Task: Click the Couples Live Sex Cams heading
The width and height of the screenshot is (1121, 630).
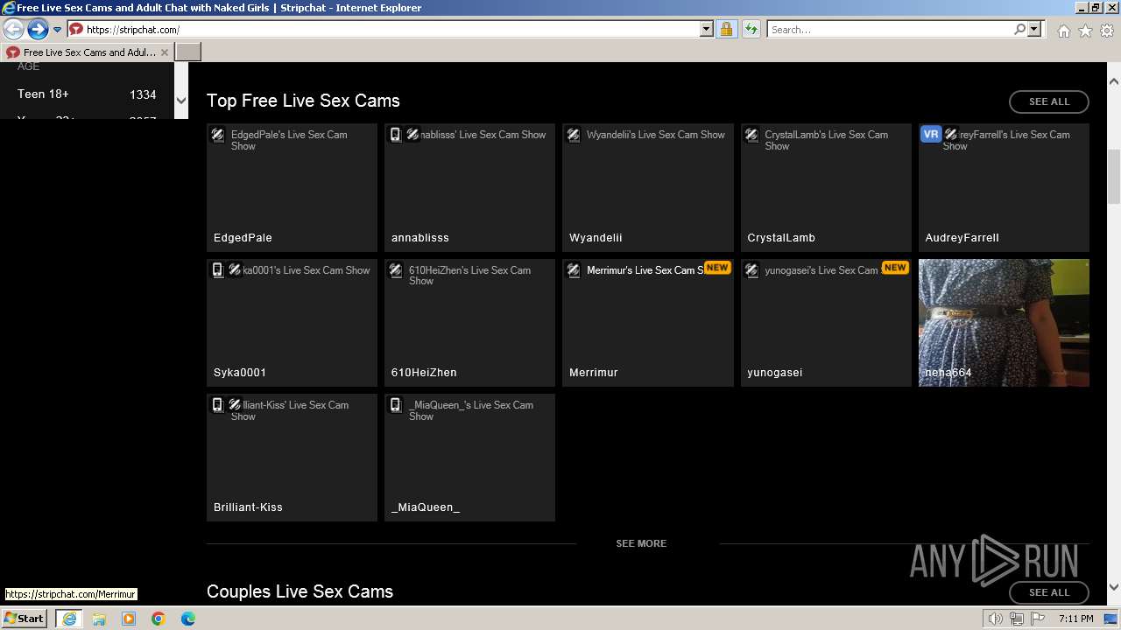Action: [x=300, y=591]
